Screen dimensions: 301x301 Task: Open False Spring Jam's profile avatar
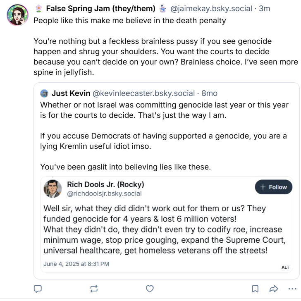coord(17,14)
